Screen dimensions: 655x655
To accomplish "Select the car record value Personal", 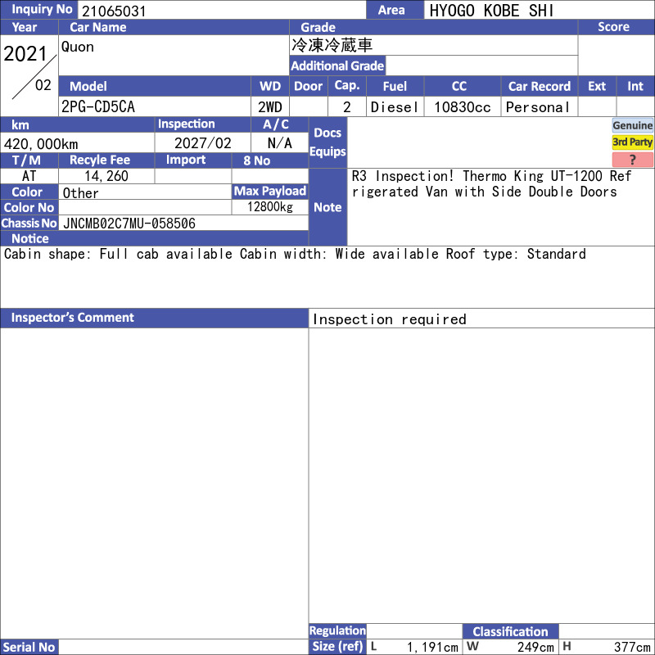I will click(538, 107).
